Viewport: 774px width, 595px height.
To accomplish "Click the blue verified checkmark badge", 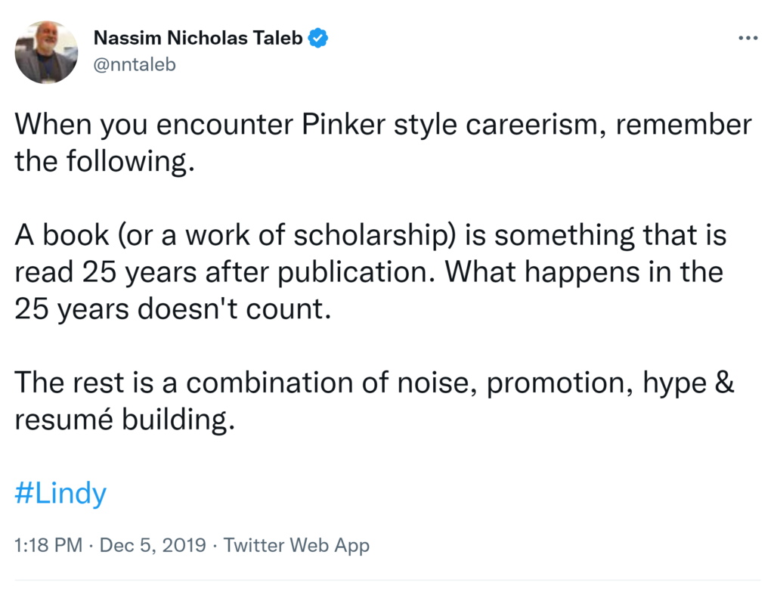I will click(x=320, y=38).
